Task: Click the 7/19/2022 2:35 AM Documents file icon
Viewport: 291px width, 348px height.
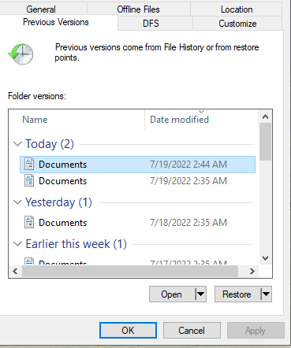Action: [29, 180]
